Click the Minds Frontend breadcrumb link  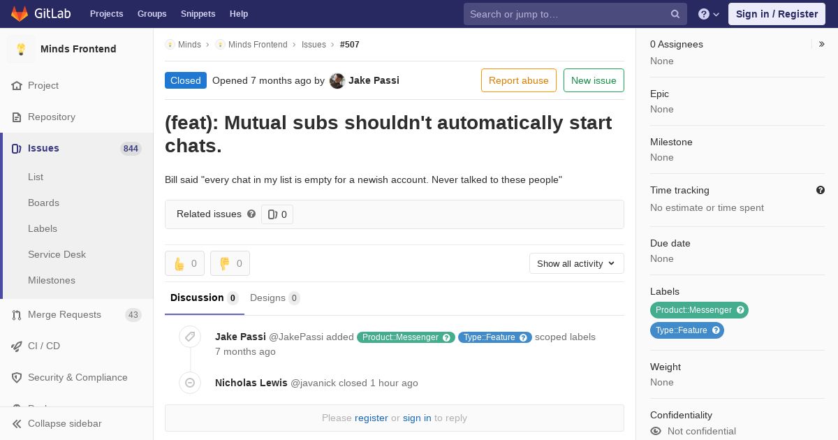pyautogui.click(x=258, y=44)
